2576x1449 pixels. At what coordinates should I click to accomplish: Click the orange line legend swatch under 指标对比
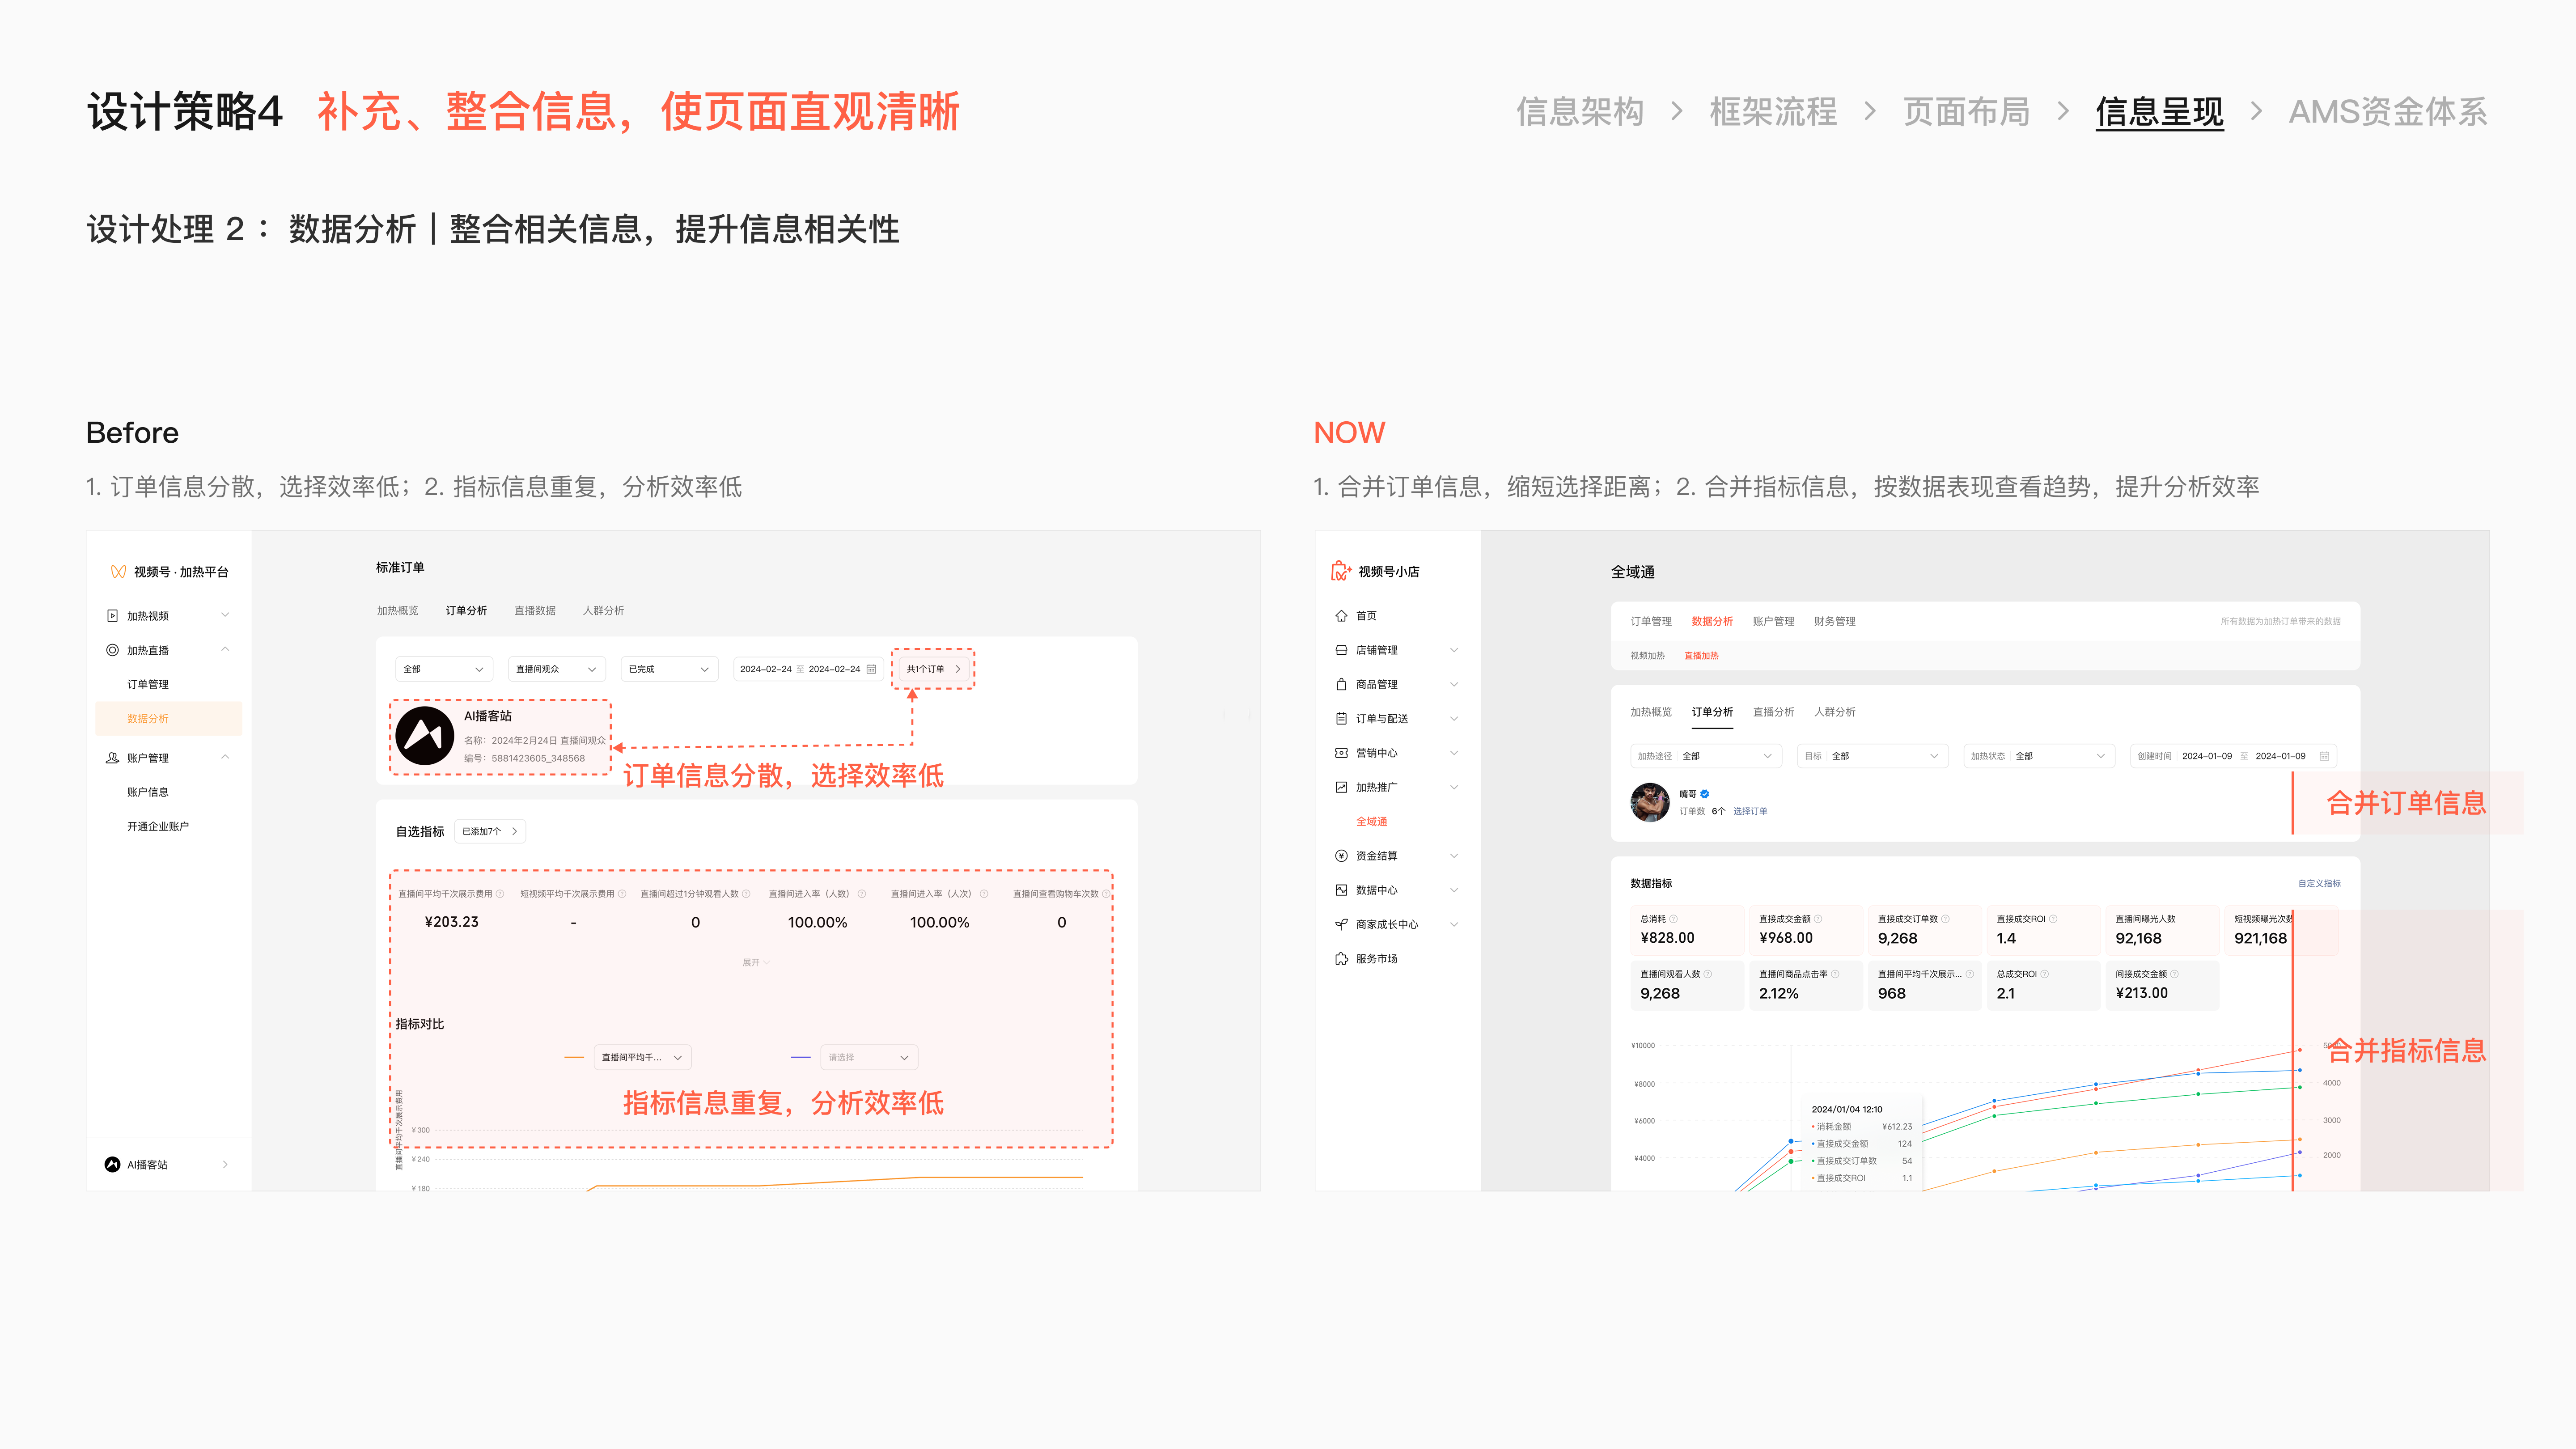[574, 1057]
